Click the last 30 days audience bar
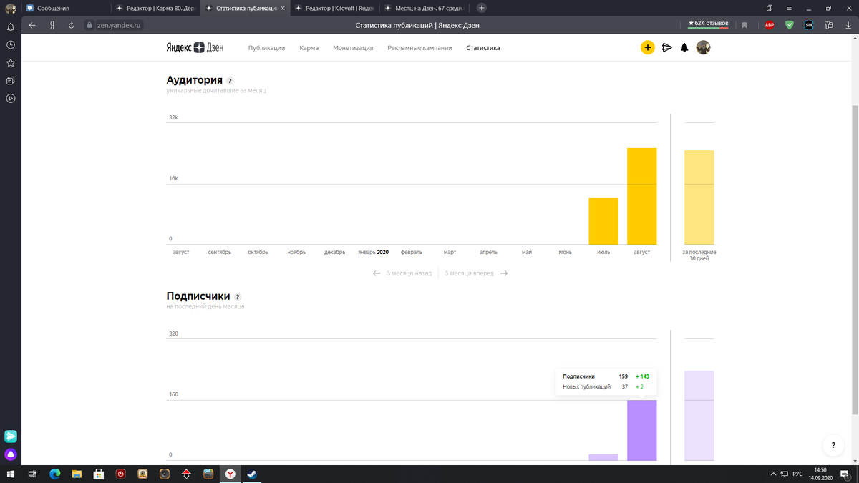 tap(699, 197)
